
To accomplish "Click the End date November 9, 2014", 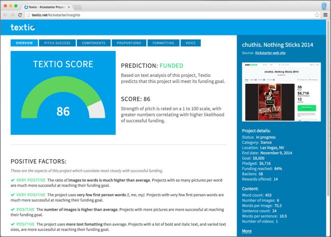I will (267, 153).
